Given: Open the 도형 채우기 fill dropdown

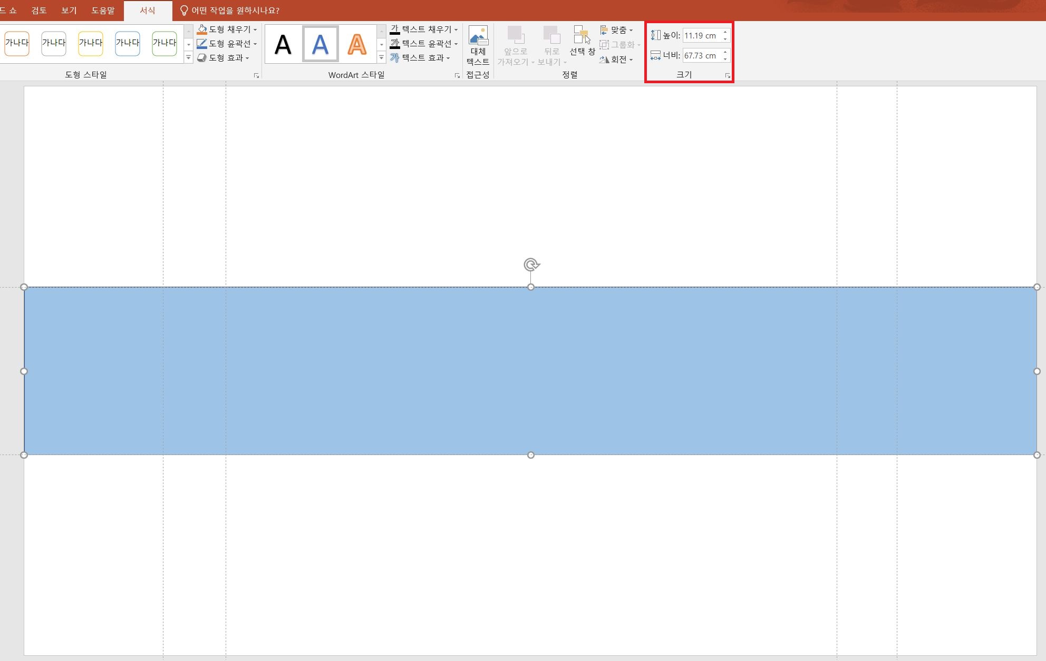Looking at the screenshot, I should (255, 29).
